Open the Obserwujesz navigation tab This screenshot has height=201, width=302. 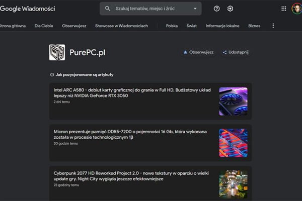[74, 26]
